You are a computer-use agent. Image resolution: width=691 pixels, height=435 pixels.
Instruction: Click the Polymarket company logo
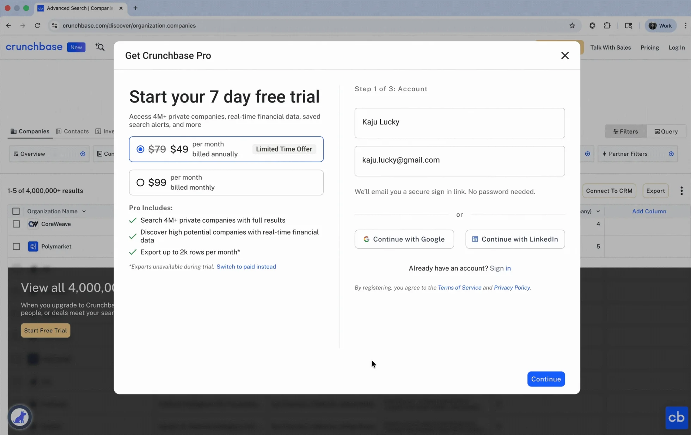click(x=33, y=247)
